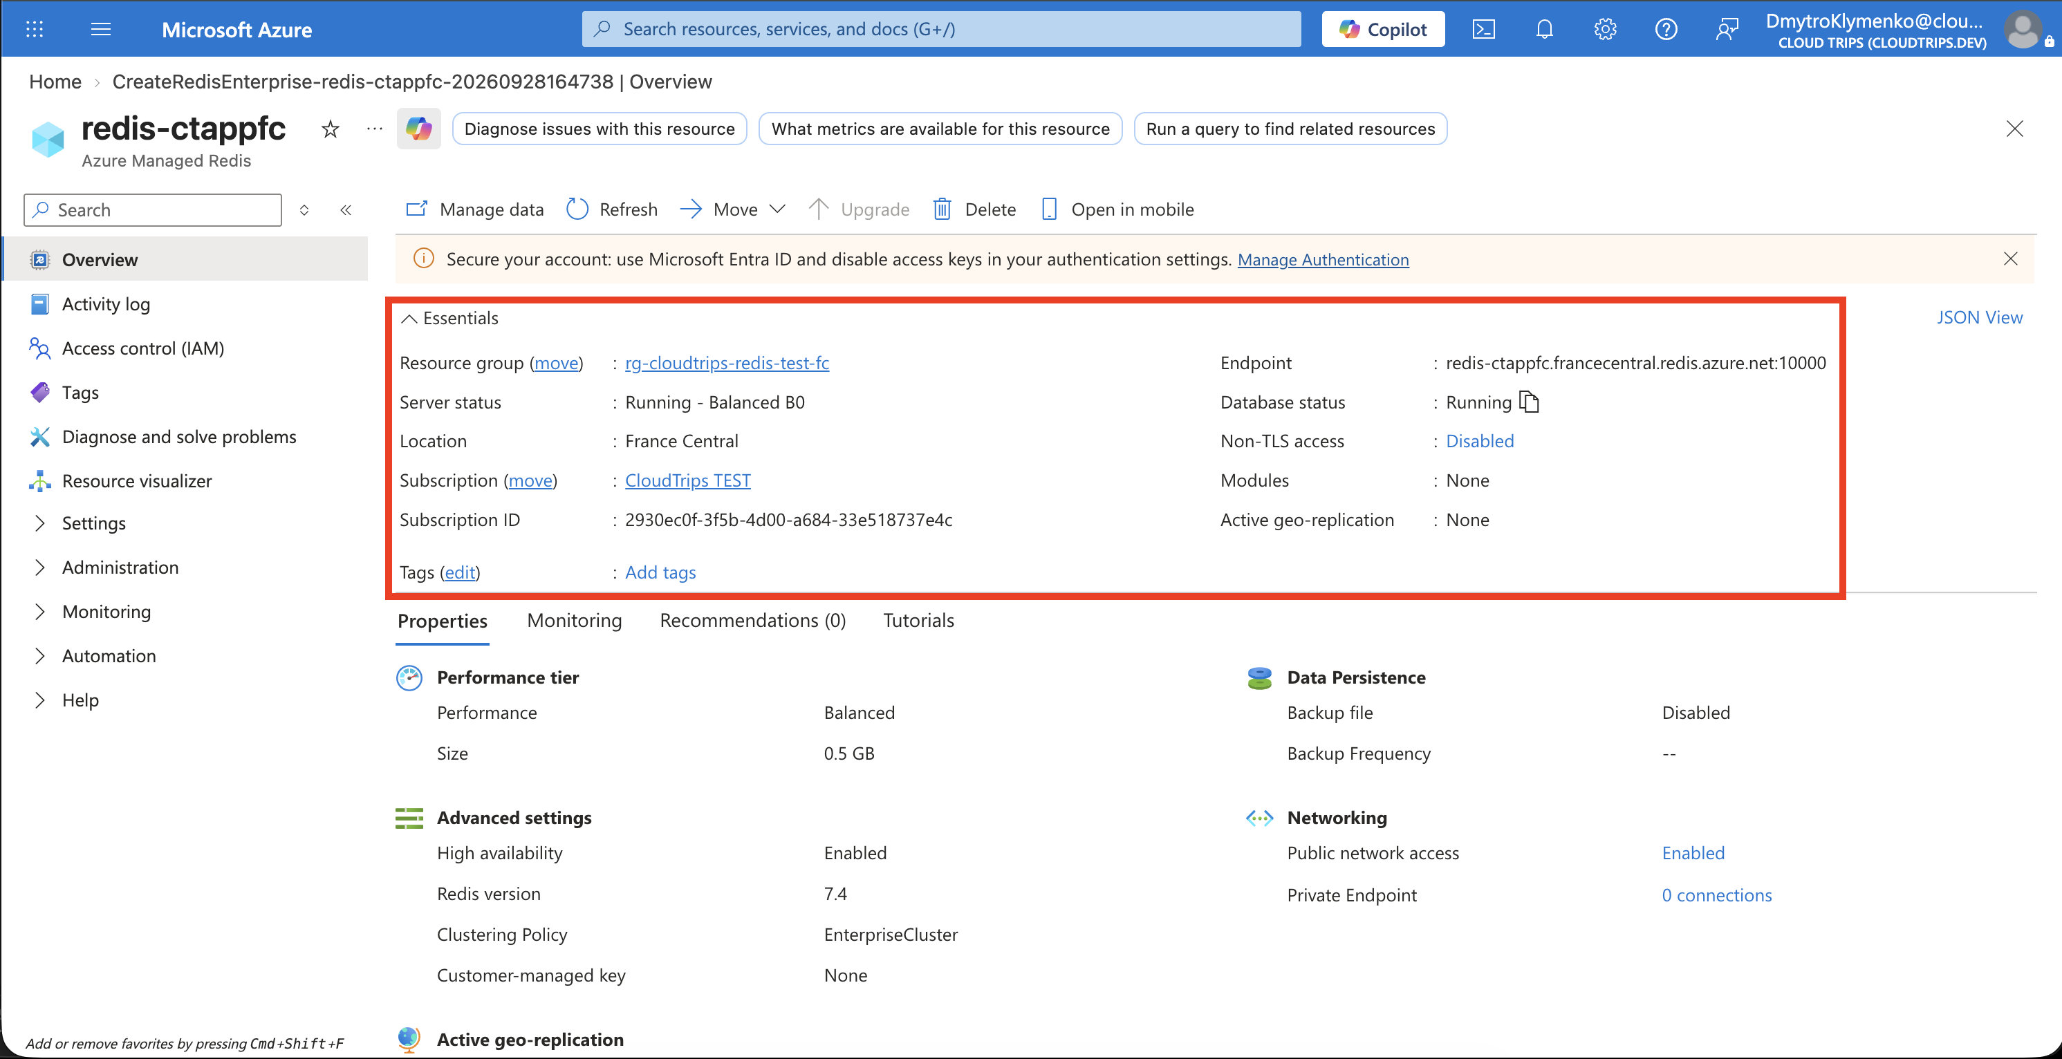Focus the sidebar Search field
This screenshot has height=1059, width=2062.
[153, 209]
